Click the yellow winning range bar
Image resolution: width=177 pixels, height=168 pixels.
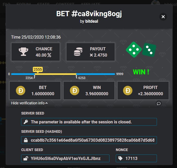(55, 74)
